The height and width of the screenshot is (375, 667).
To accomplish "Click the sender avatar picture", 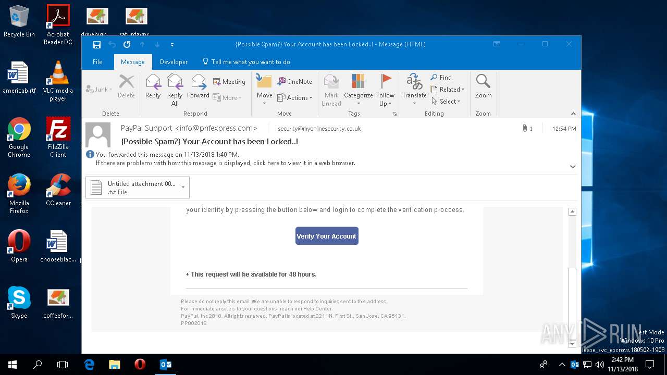I will (98, 135).
